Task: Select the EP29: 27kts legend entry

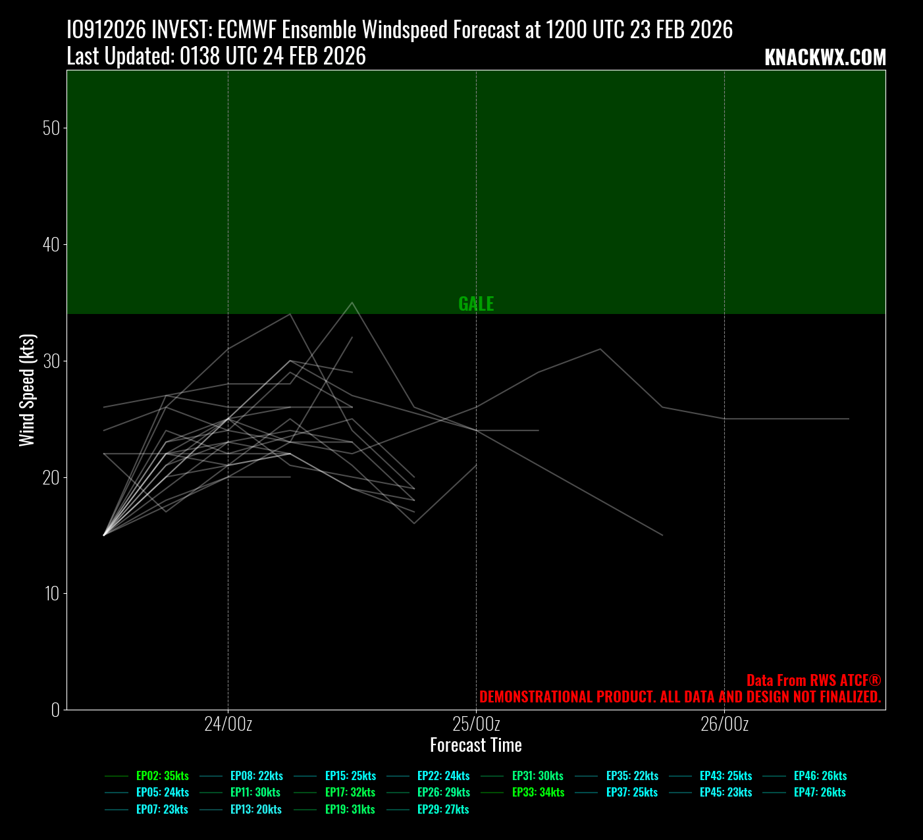Action: click(x=443, y=810)
